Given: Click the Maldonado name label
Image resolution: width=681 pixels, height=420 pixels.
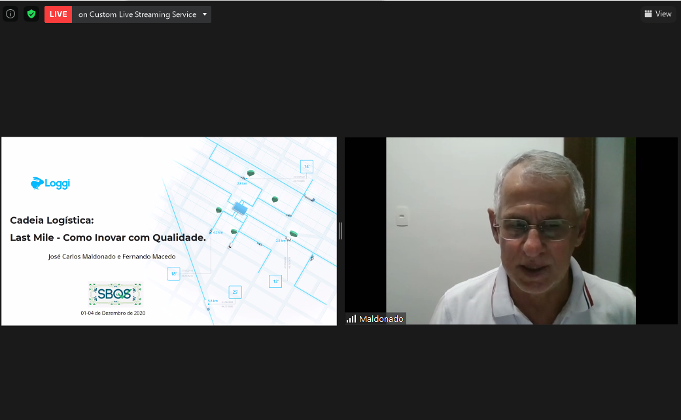Looking at the screenshot, I should tap(381, 319).
